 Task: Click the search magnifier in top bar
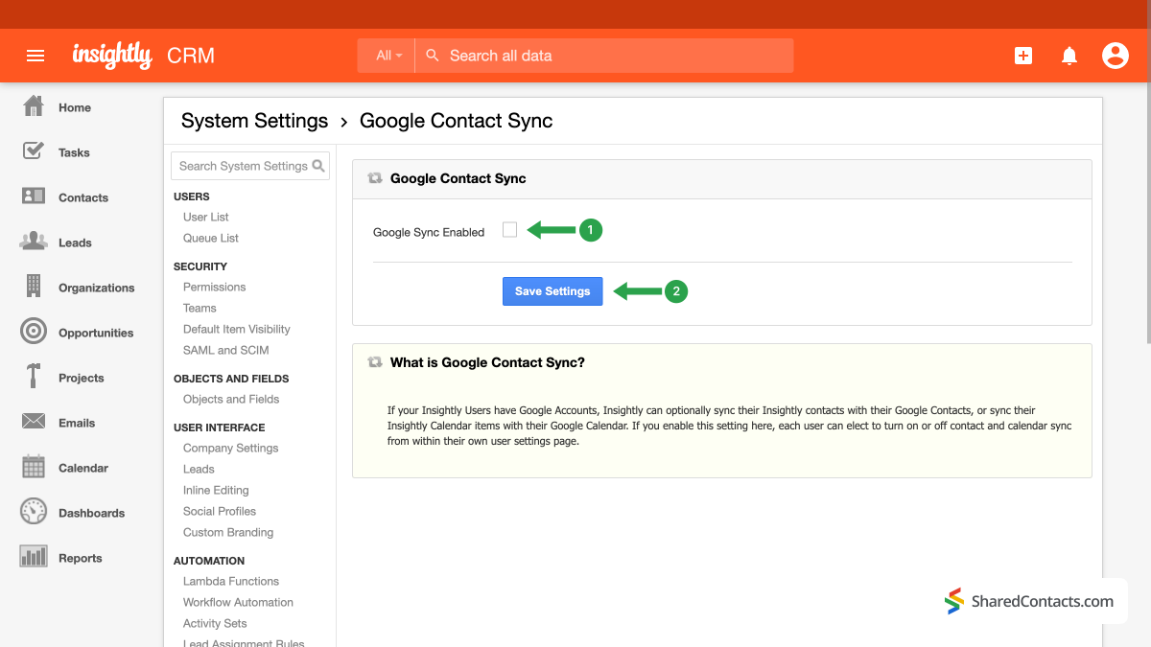433,56
